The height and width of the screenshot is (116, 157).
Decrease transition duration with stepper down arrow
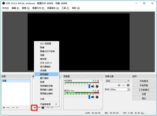(x=129, y=90)
